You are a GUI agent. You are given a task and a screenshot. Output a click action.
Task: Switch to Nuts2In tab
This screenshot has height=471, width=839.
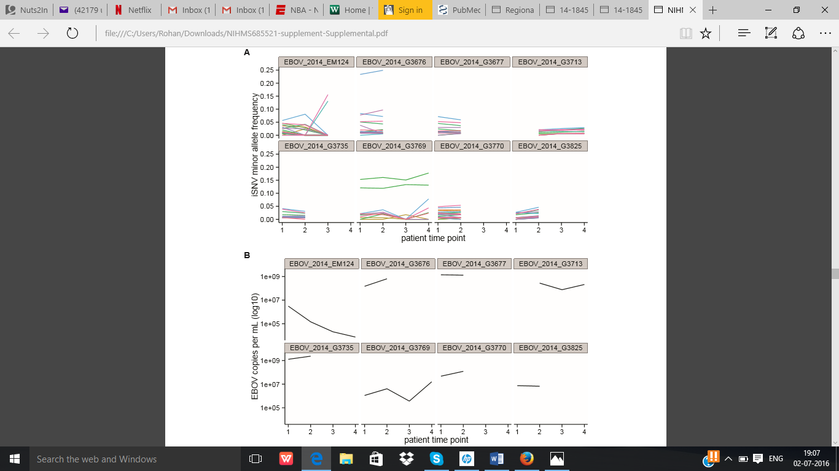[x=26, y=10]
